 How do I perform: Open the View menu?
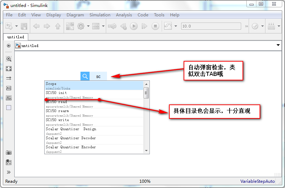(36, 15)
